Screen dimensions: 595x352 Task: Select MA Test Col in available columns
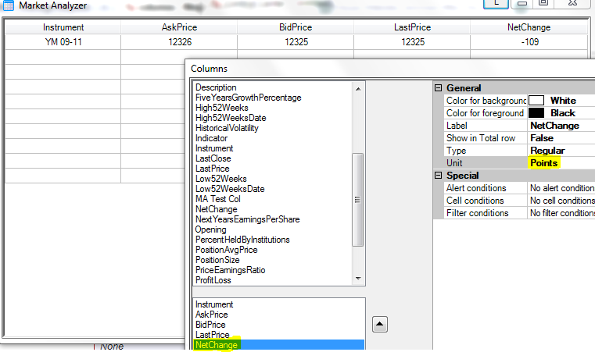(218, 199)
